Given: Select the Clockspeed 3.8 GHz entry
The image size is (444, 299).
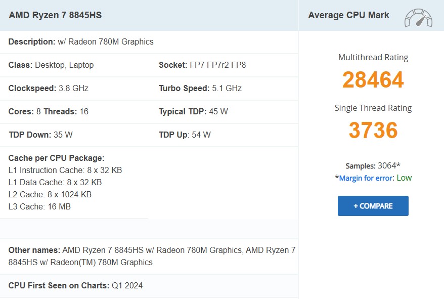Looking at the screenshot, I should 49,89.
